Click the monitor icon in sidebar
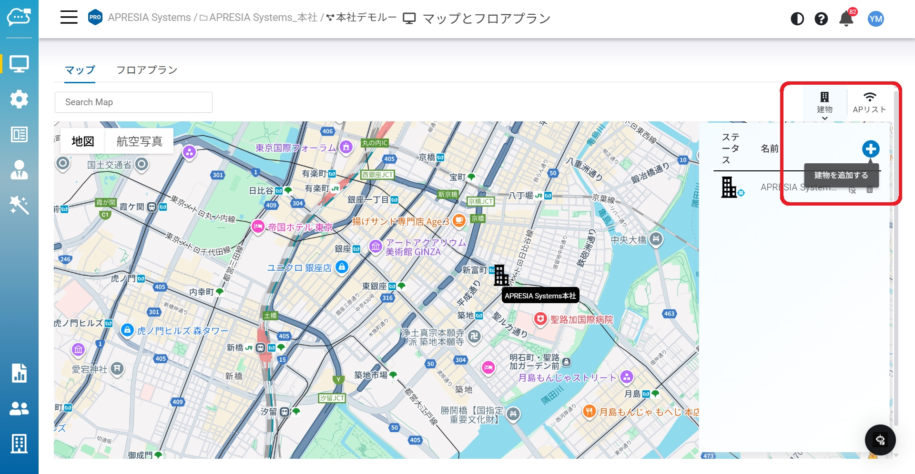915x474 pixels. tap(19, 64)
